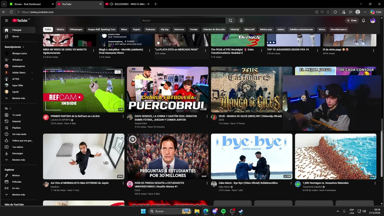Open Shotgun Lyrics subscription

(19, 53)
